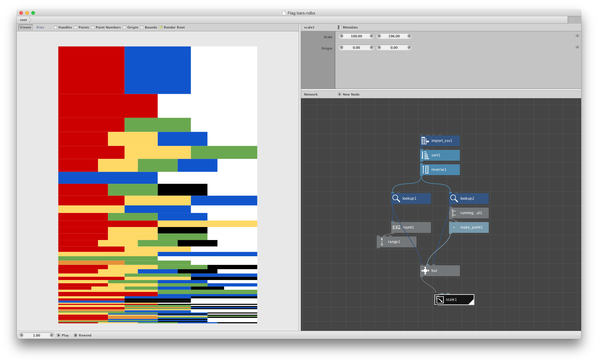Click the reverse1 node icon

[425, 169]
